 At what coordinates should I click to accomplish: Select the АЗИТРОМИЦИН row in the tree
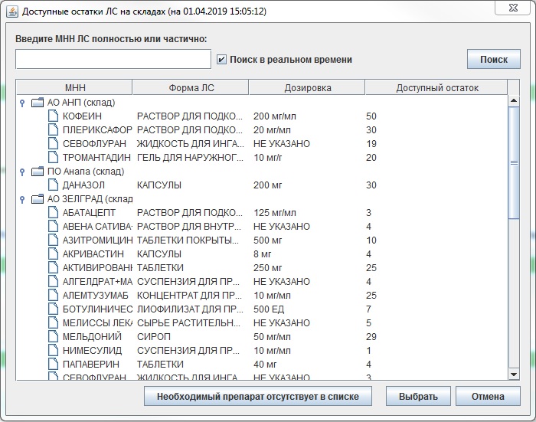pyautogui.click(x=97, y=240)
